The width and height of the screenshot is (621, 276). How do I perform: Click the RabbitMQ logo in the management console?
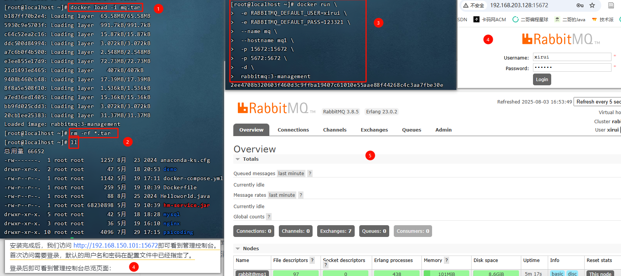[276, 108]
